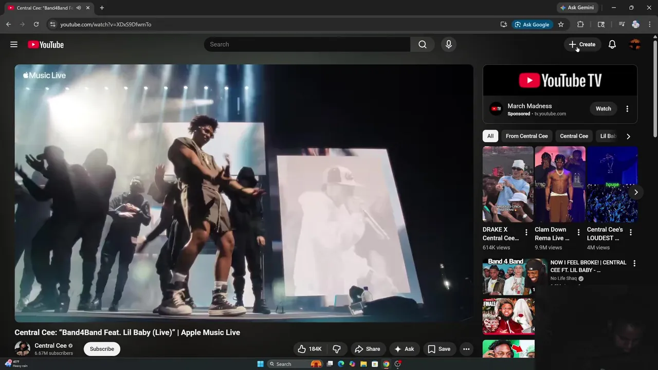Click the YouTube TV ad banner
This screenshot has width=658, height=370.
[560, 80]
